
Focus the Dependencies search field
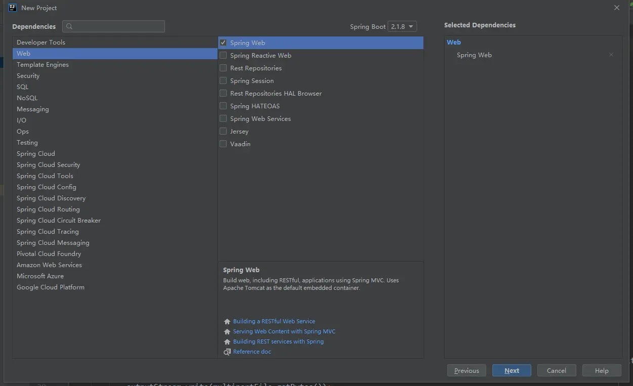pos(114,26)
